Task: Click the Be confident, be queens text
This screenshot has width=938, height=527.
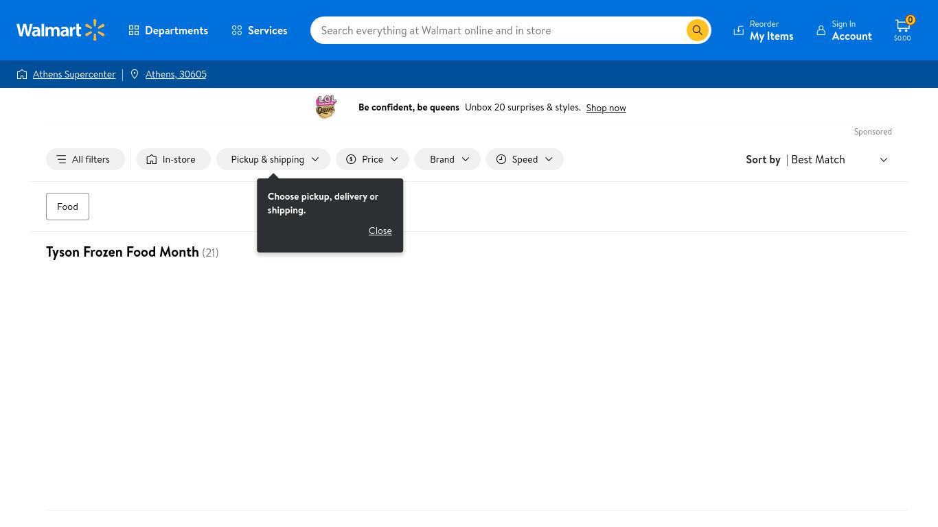Action: tap(409, 107)
